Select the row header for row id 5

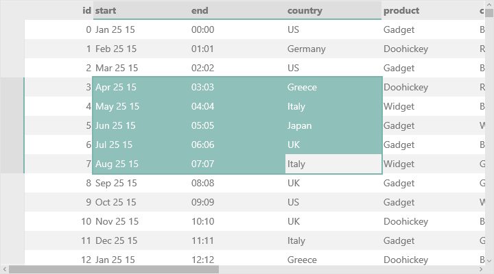click(x=12, y=125)
